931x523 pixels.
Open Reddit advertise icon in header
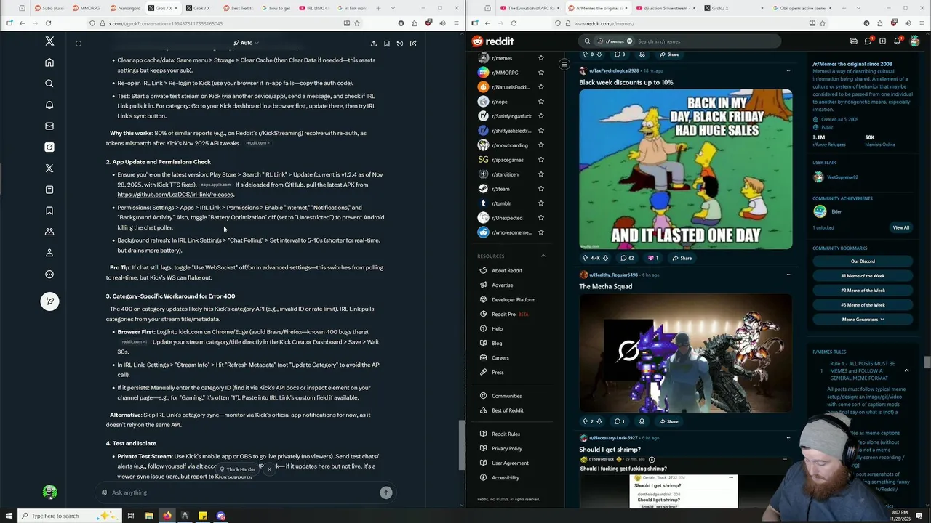click(x=853, y=41)
